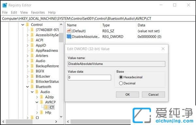
Task: Expand the AccessibilitySe node
Action: pos(27,35)
